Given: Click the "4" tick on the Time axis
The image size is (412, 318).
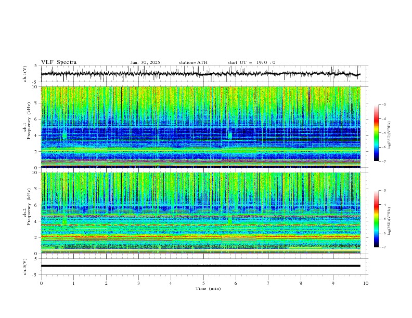Looking at the screenshot, I should [x=171, y=283].
